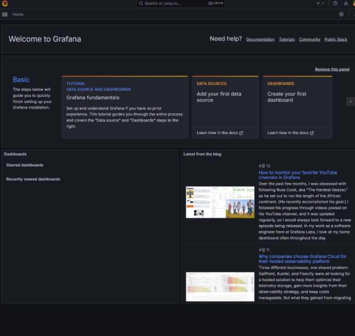The width and height of the screenshot is (355, 336).
Task: Open the Tutorials link
Action: pos(286,40)
